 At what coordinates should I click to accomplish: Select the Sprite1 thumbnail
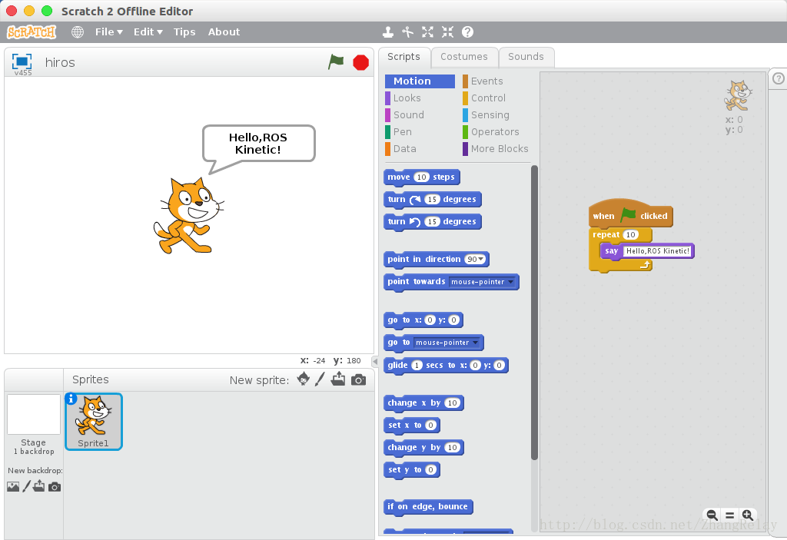[x=94, y=422]
